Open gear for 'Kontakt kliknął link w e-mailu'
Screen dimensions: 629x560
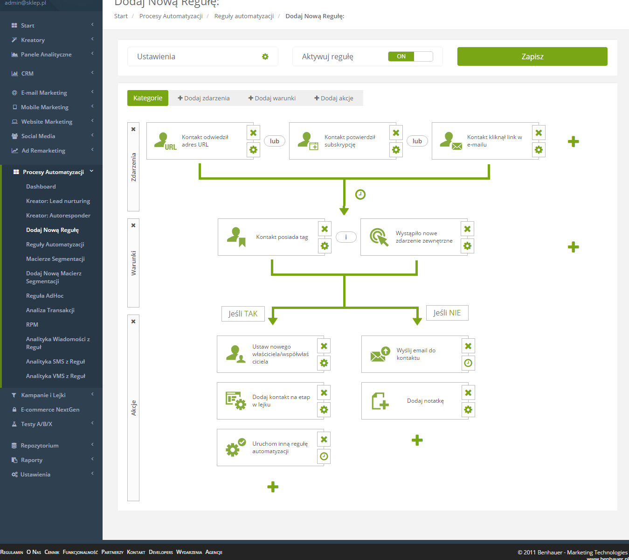[539, 150]
